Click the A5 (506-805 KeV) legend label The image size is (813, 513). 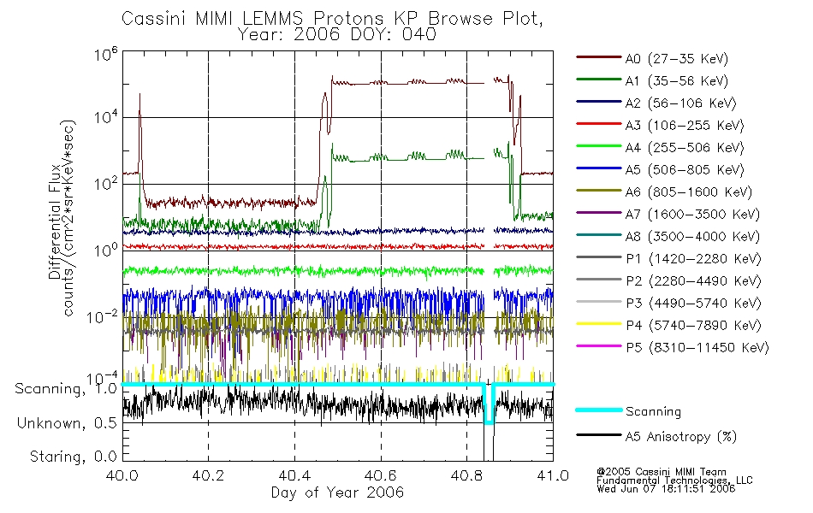[x=685, y=170]
